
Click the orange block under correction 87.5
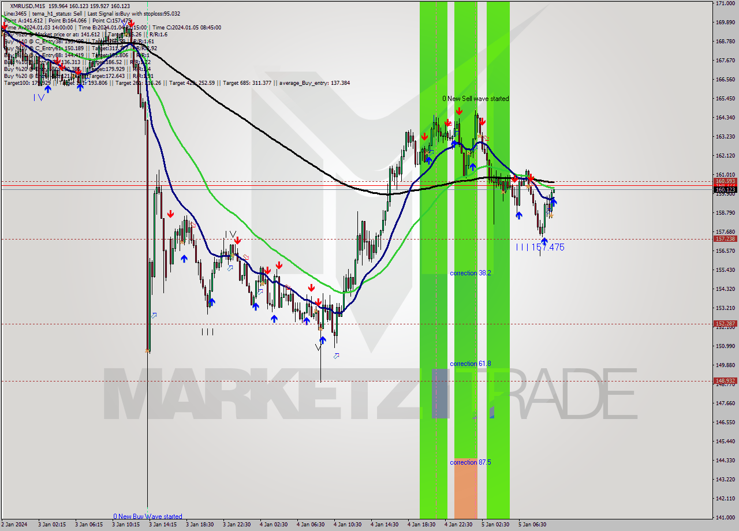pyautogui.click(x=465, y=489)
